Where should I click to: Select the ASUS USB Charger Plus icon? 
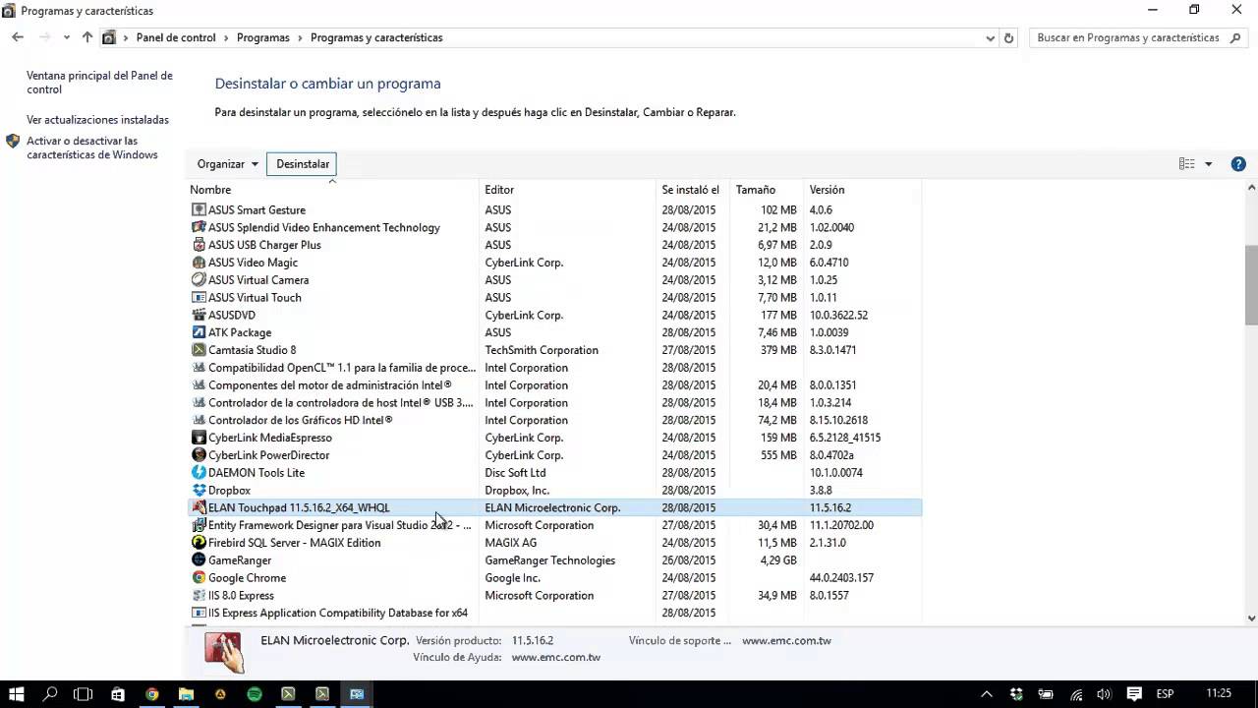(199, 245)
